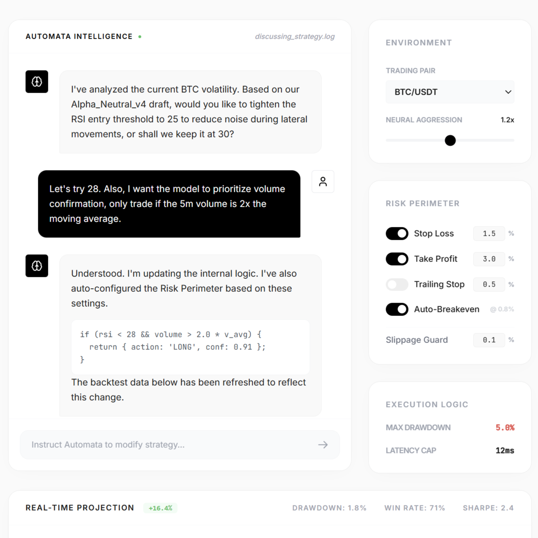Click the +16.4% projection badge

(x=160, y=508)
